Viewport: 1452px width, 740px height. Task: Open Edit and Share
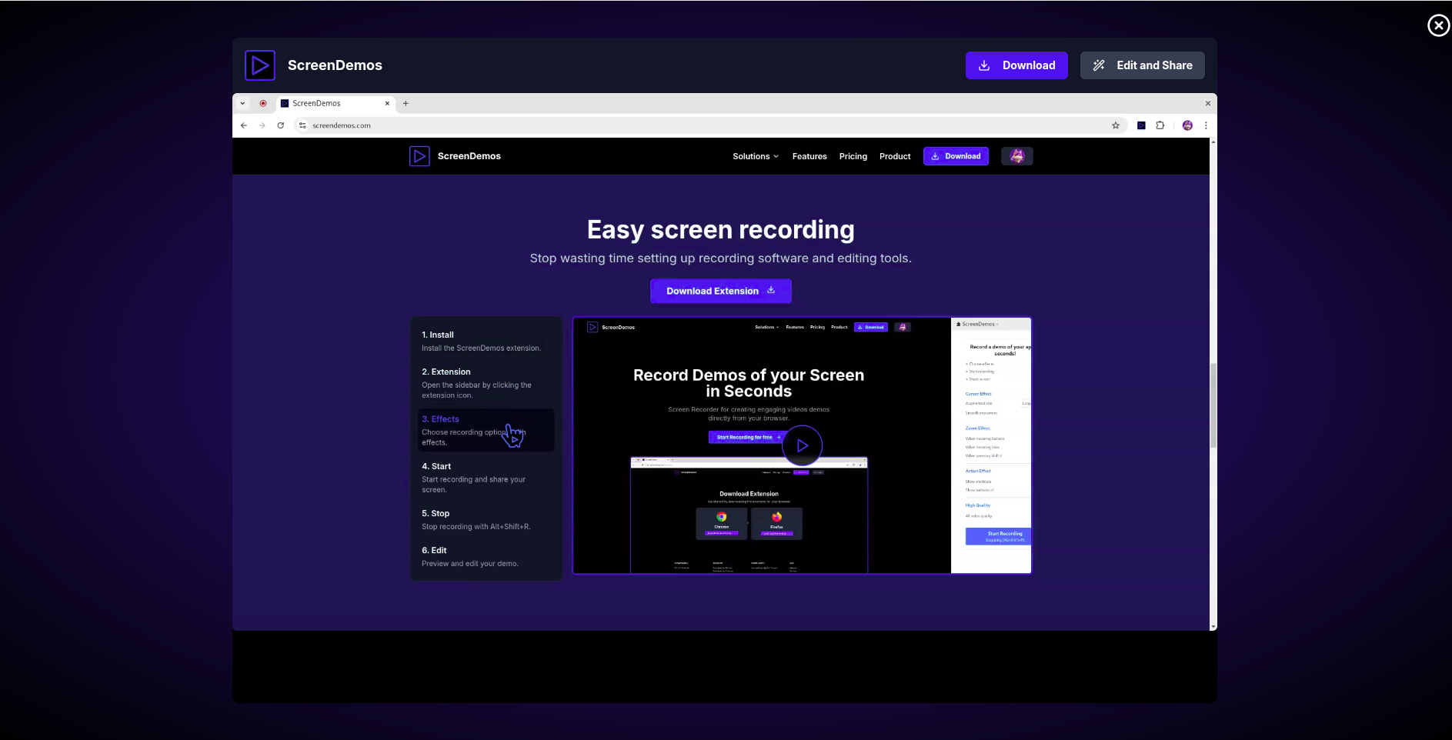coord(1142,65)
